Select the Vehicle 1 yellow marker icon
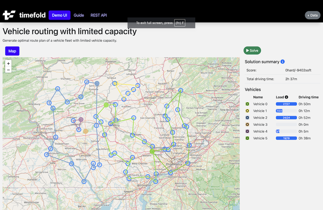The image size is (323, 210). point(247,111)
